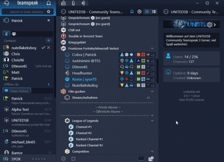Toggle the AFK away status icon
This screenshot has height=162, width=224.
pyautogui.click(x=64, y=3)
